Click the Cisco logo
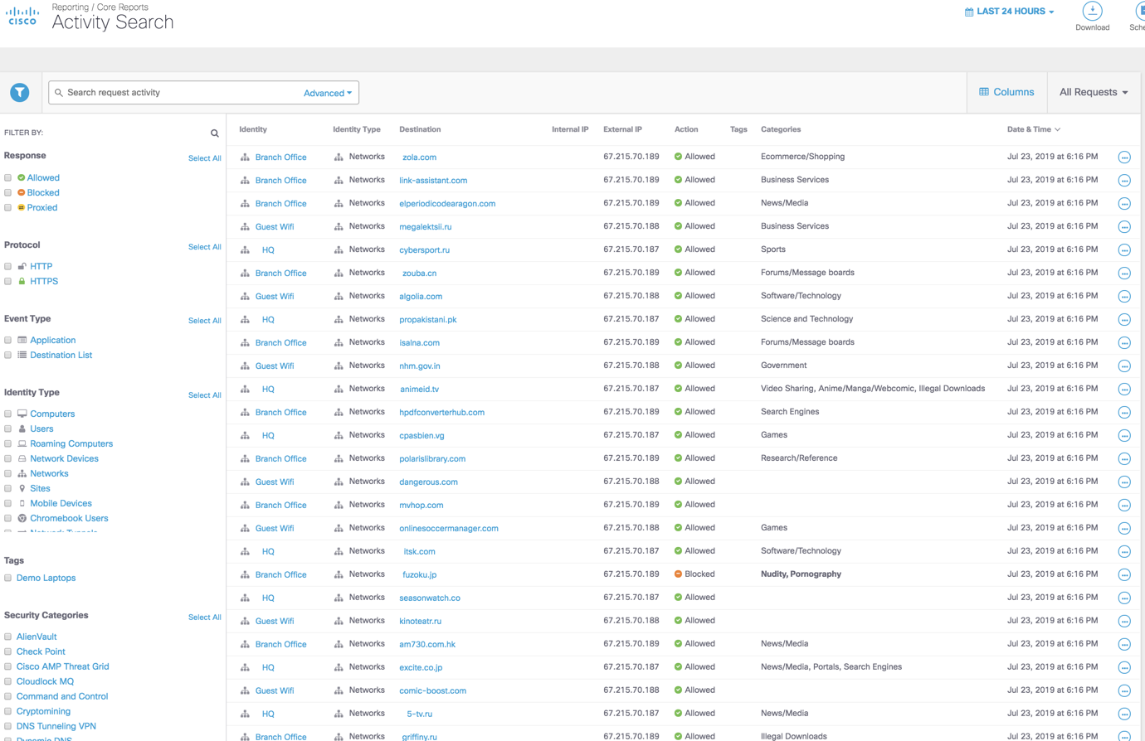The width and height of the screenshot is (1145, 741). [22, 16]
